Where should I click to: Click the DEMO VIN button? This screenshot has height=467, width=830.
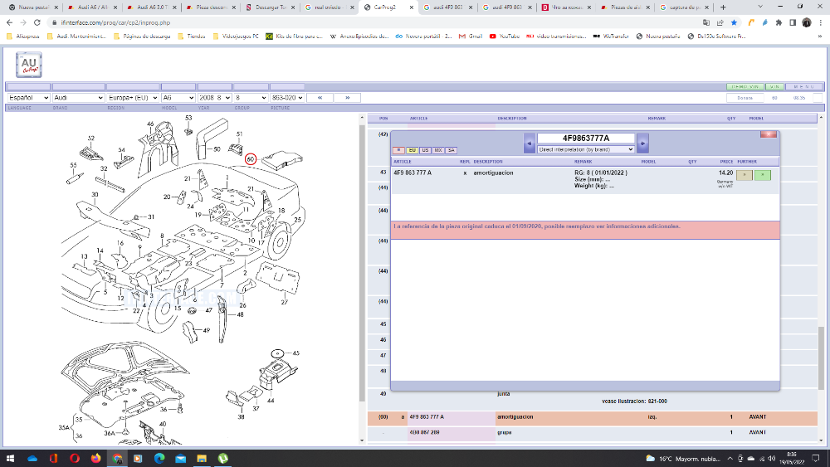(745, 87)
